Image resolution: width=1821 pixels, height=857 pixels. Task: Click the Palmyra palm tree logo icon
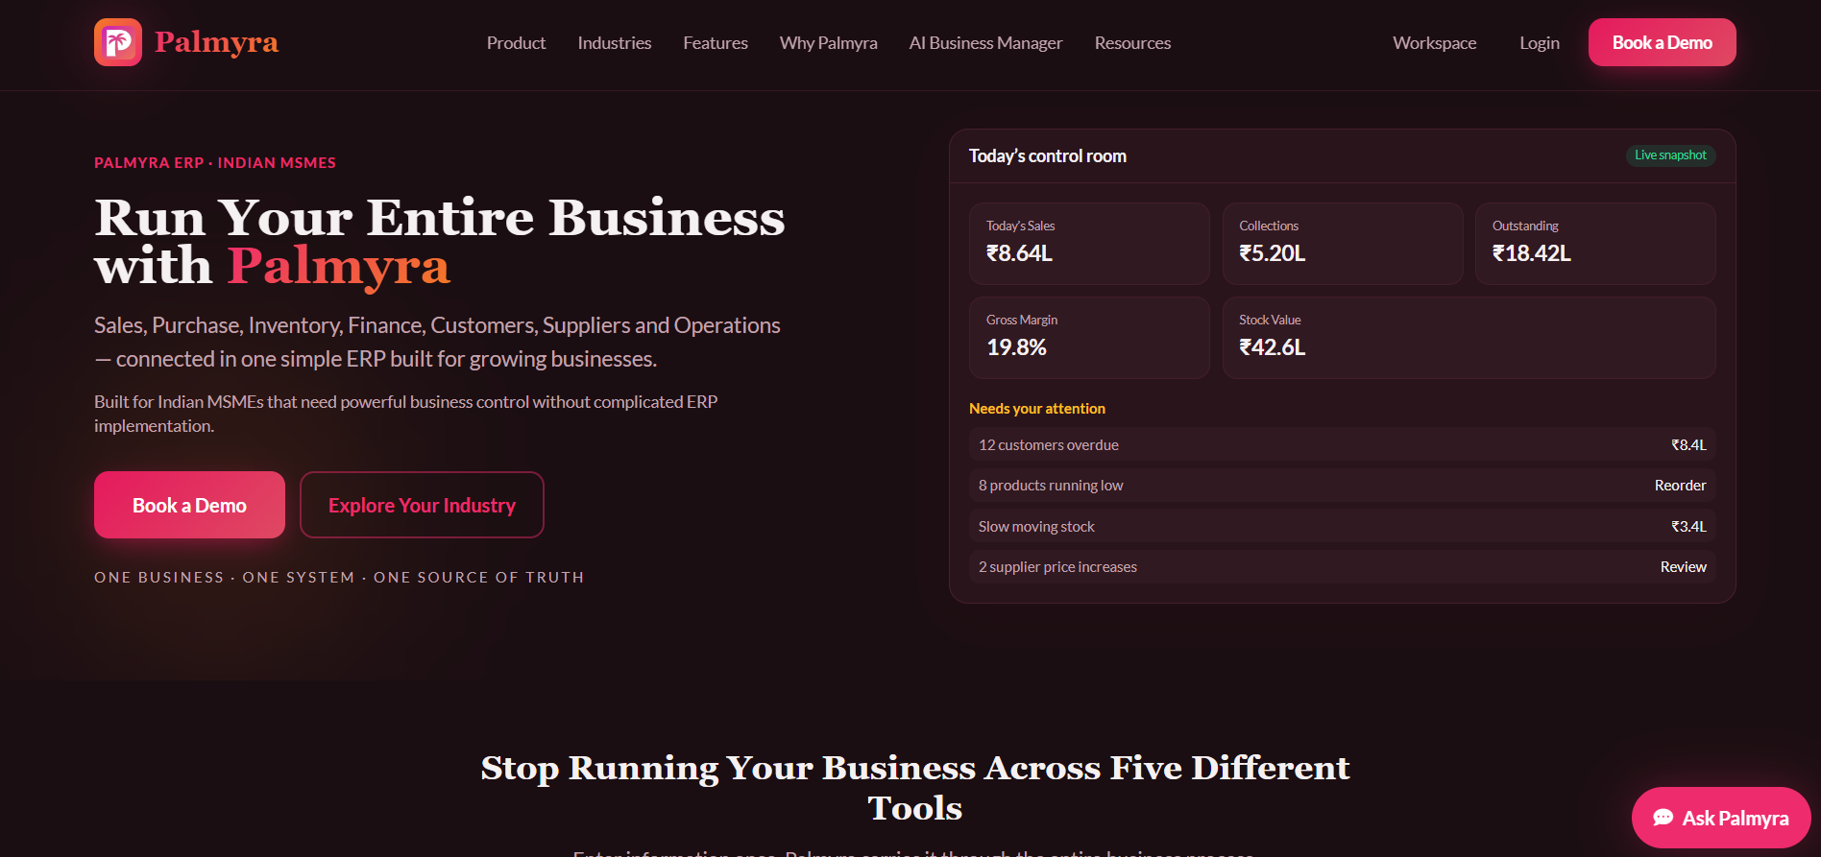[118, 42]
